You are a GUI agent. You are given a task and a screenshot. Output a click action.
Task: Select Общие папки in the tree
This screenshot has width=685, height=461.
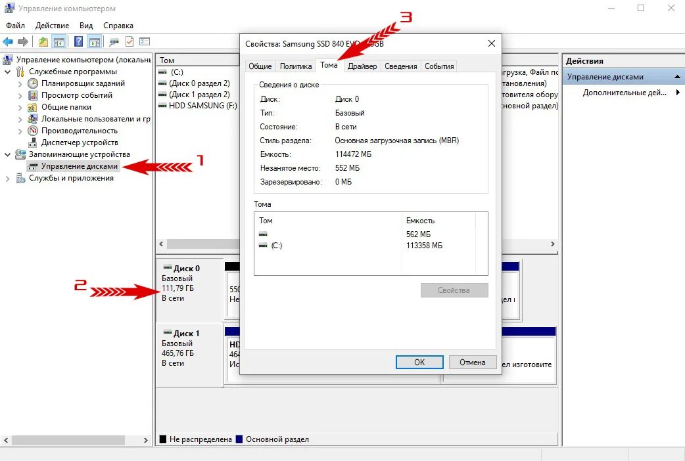click(66, 107)
